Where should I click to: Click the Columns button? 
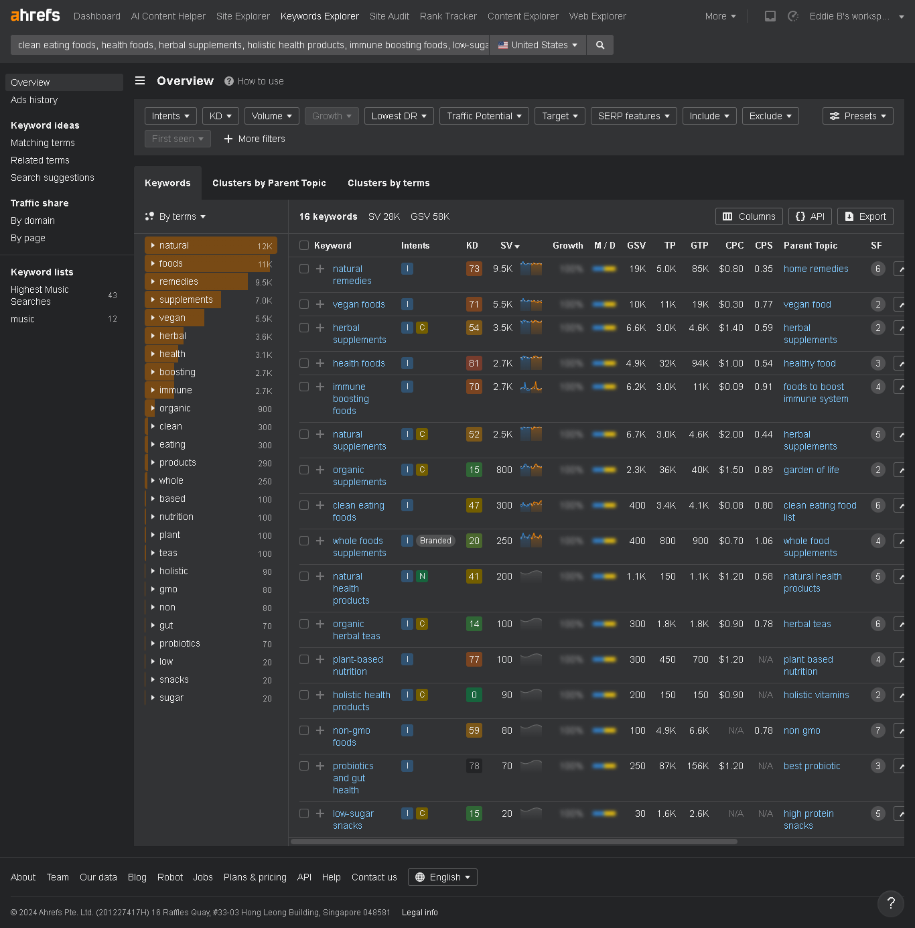click(749, 216)
